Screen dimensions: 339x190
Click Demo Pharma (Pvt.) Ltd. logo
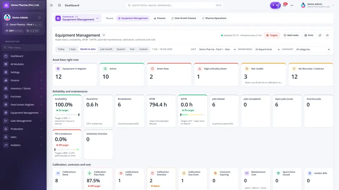pos(6,5)
